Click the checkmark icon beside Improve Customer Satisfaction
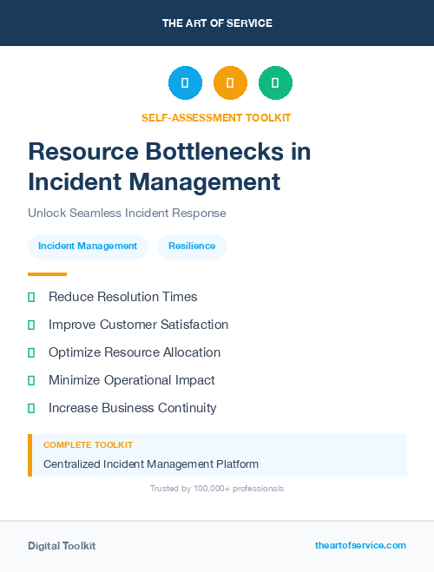The height and width of the screenshot is (572, 434). [x=31, y=325]
